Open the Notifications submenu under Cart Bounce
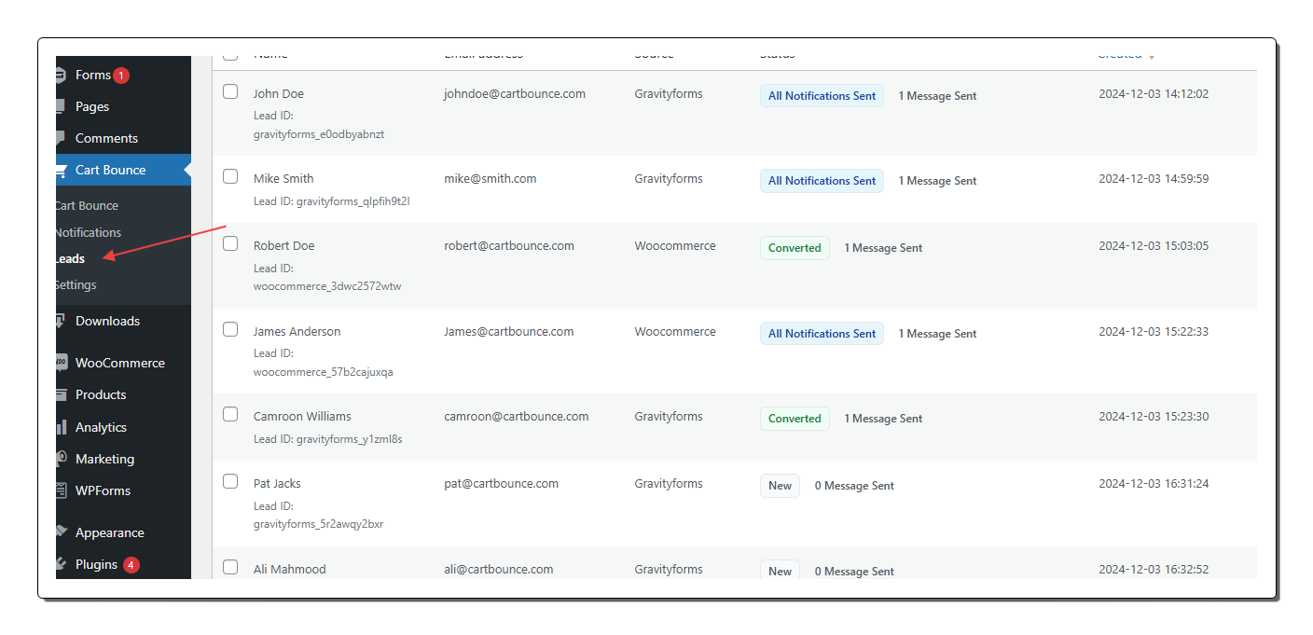The height and width of the screenshot is (635, 1313). tap(88, 232)
